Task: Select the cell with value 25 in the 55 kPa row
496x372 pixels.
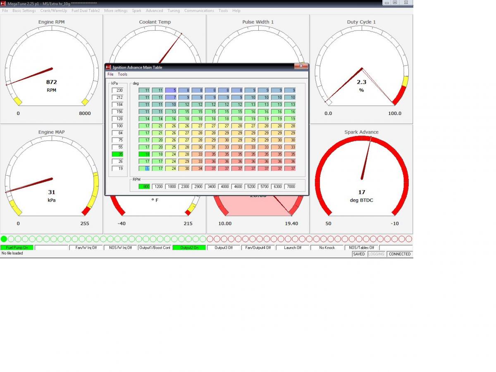Action: [x=171, y=147]
